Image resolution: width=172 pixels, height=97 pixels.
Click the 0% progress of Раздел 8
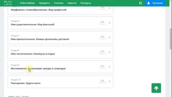tap(102, 51)
